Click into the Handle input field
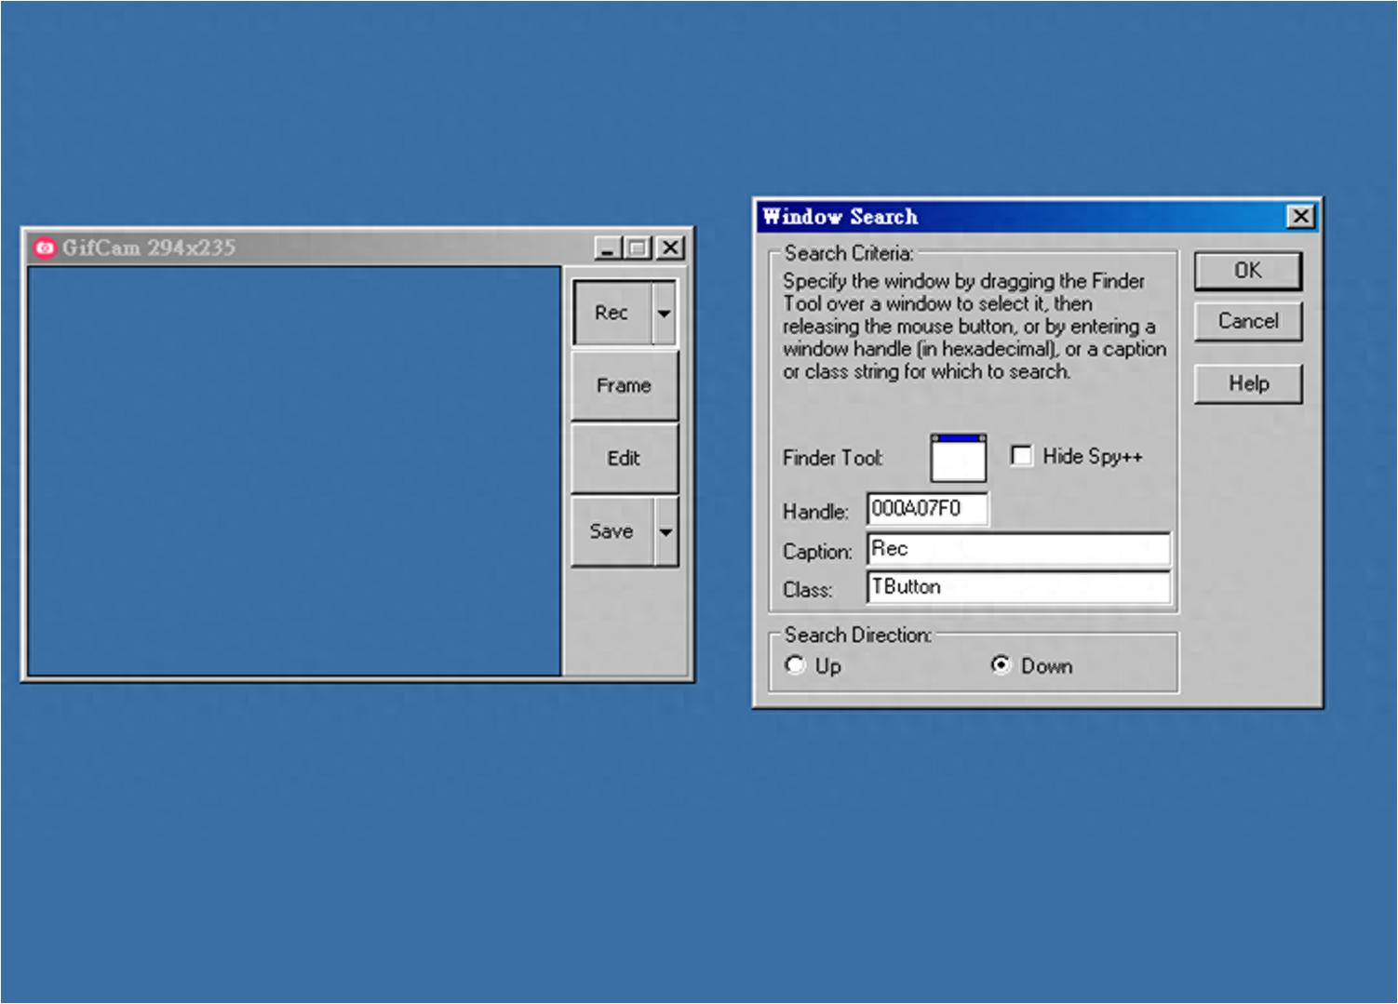Image resolution: width=1398 pixels, height=1004 pixels. [928, 509]
